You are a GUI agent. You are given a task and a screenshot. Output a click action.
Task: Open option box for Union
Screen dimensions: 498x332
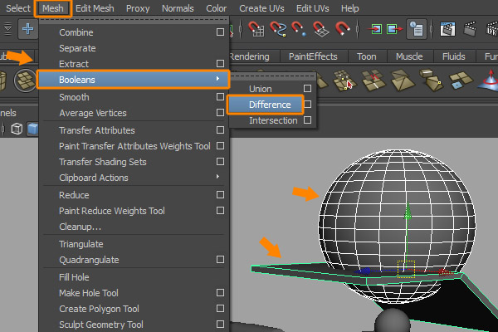click(x=307, y=89)
